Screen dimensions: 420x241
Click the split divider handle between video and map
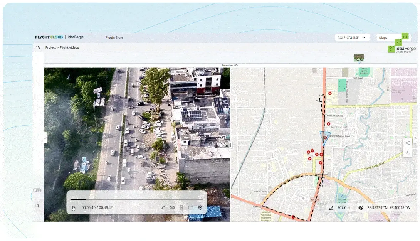tap(230, 145)
